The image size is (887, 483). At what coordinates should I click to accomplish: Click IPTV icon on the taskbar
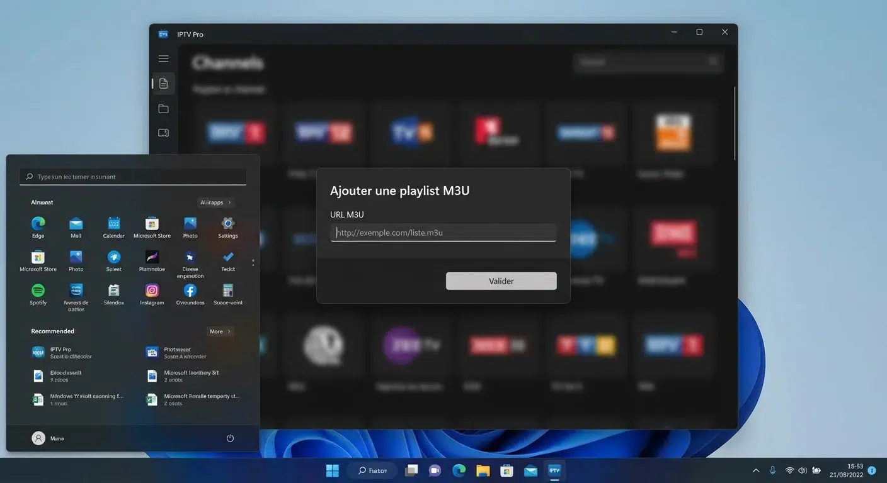pyautogui.click(x=554, y=470)
